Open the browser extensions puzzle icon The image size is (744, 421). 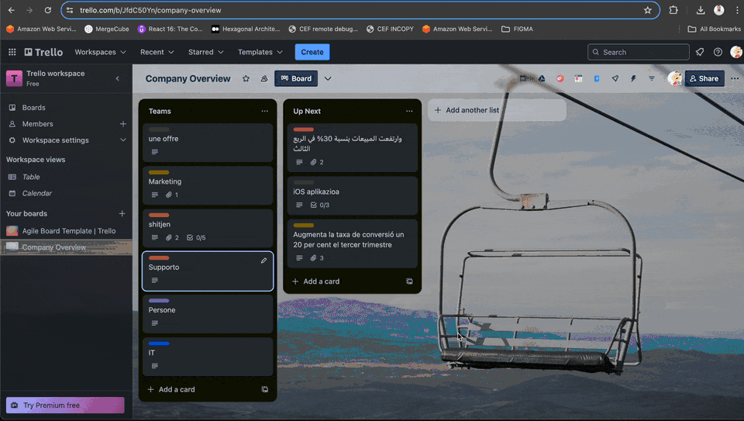pyautogui.click(x=673, y=10)
